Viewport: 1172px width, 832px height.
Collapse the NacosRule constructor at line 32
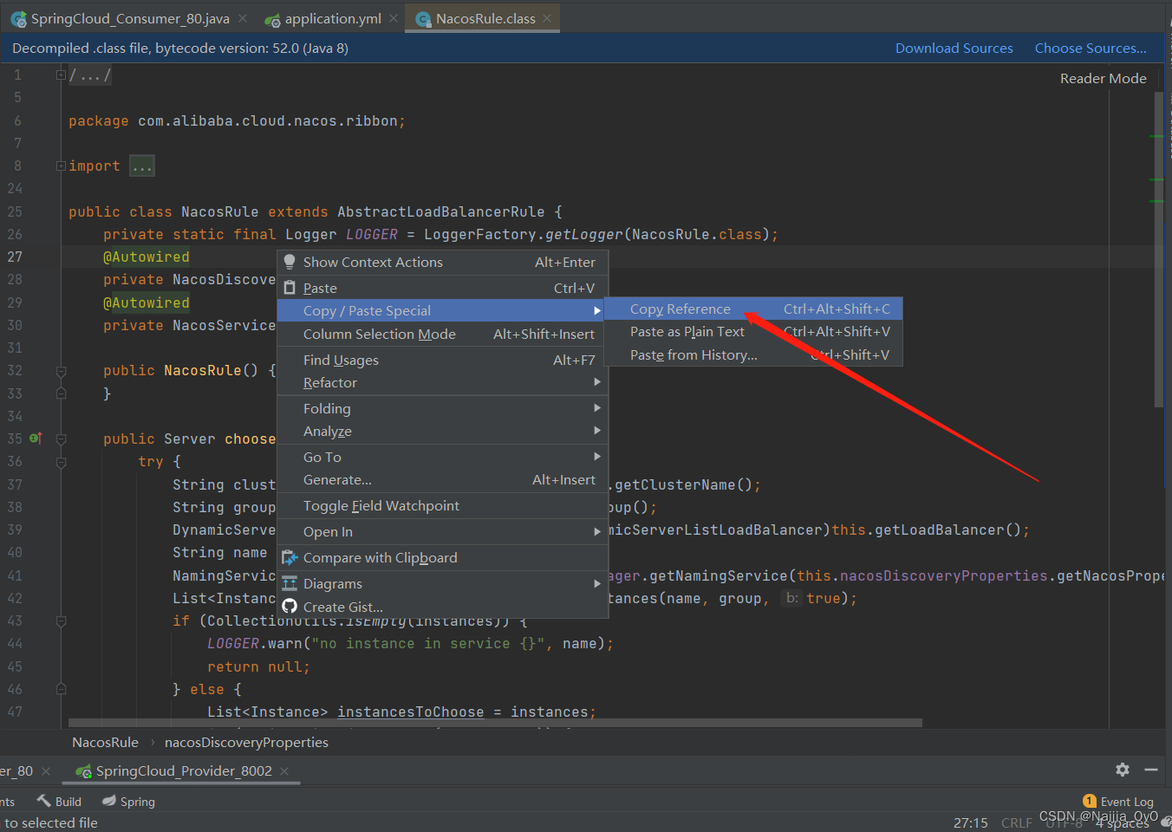pyautogui.click(x=61, y=371)
